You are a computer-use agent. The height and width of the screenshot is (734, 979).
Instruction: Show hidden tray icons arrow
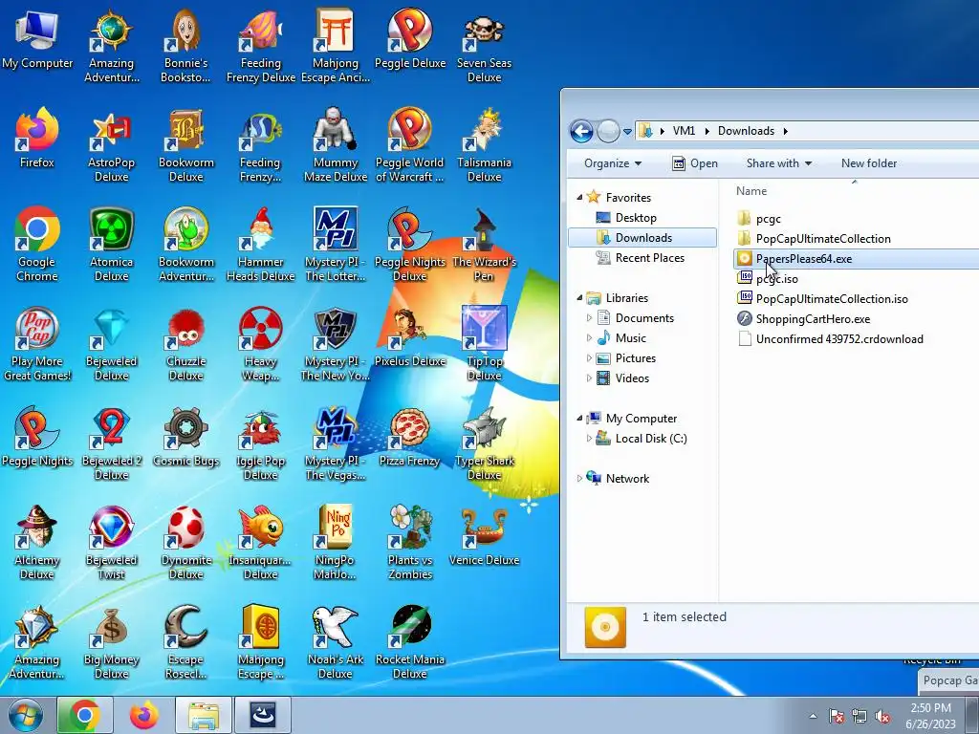(x=813, y=716)
